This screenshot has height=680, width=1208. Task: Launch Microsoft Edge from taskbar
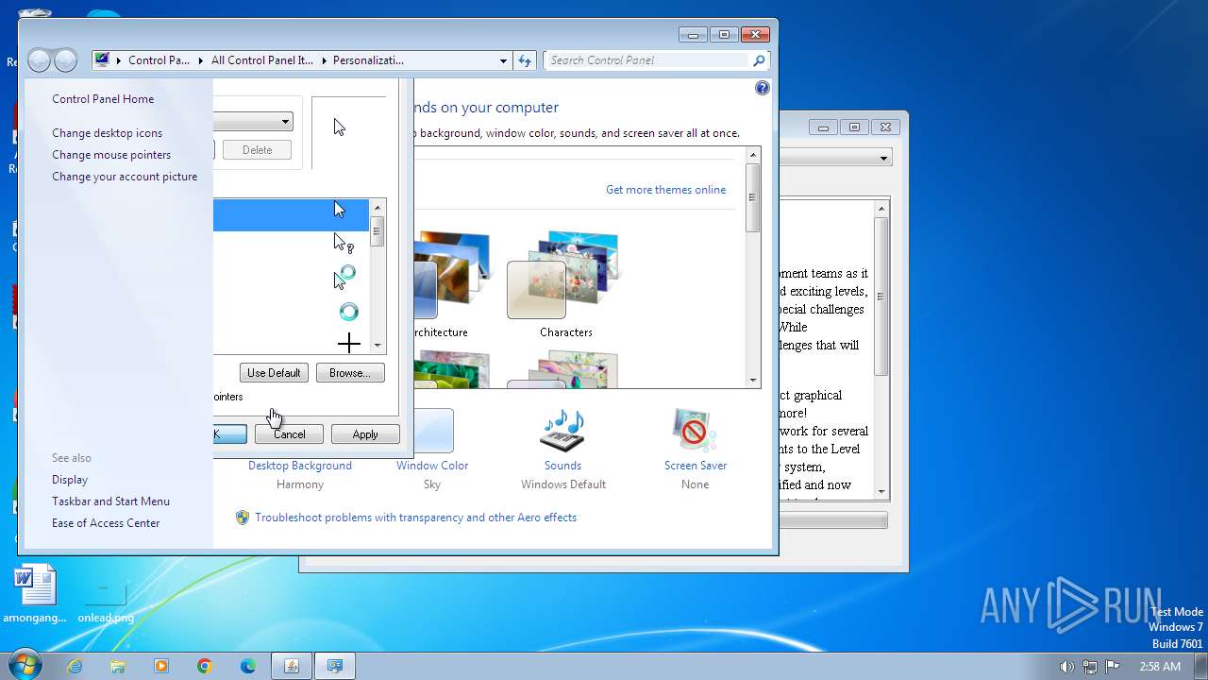click(x=248, y=666)
